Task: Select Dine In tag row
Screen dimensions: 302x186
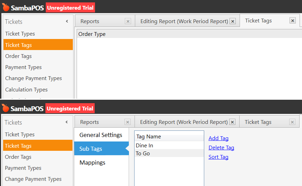Action: (169, 145)
